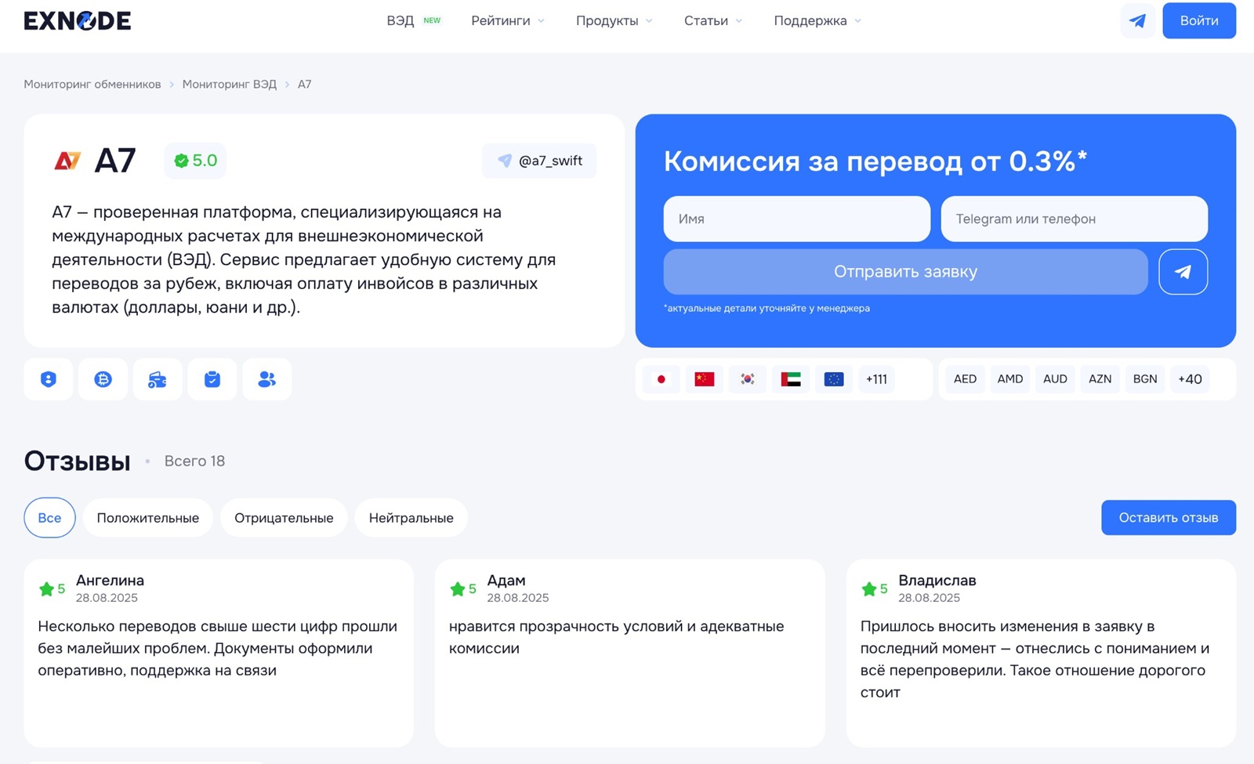Show the +40 more currencies

tap(1190, 379)
